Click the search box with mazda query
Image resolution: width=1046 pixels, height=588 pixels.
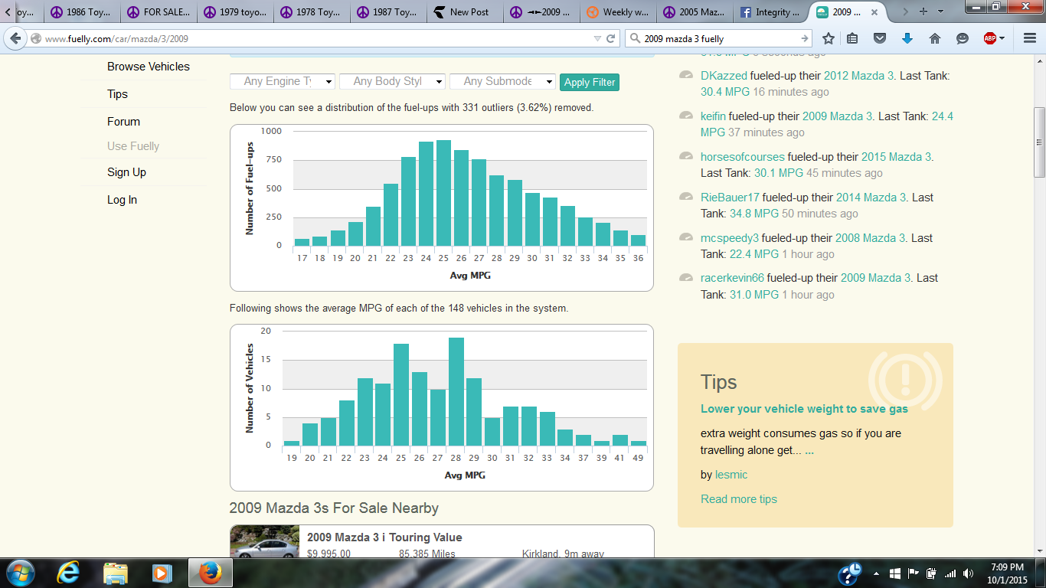tap(720, 38)
